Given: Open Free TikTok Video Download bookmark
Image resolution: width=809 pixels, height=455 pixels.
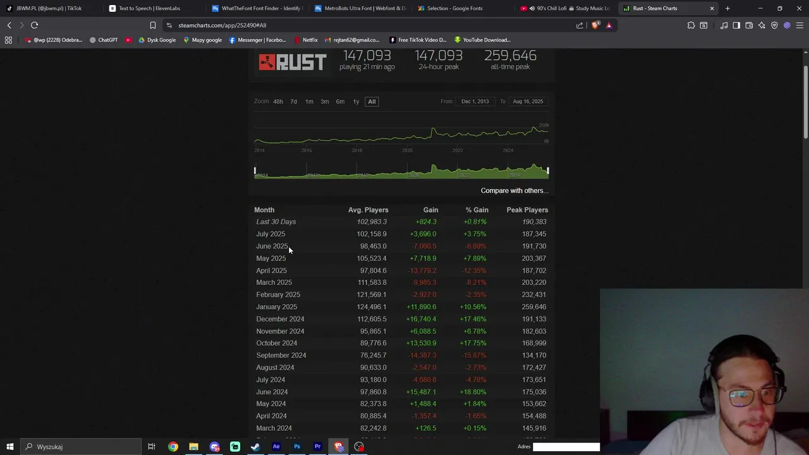Looking at the screenshot, I should 417,40.
